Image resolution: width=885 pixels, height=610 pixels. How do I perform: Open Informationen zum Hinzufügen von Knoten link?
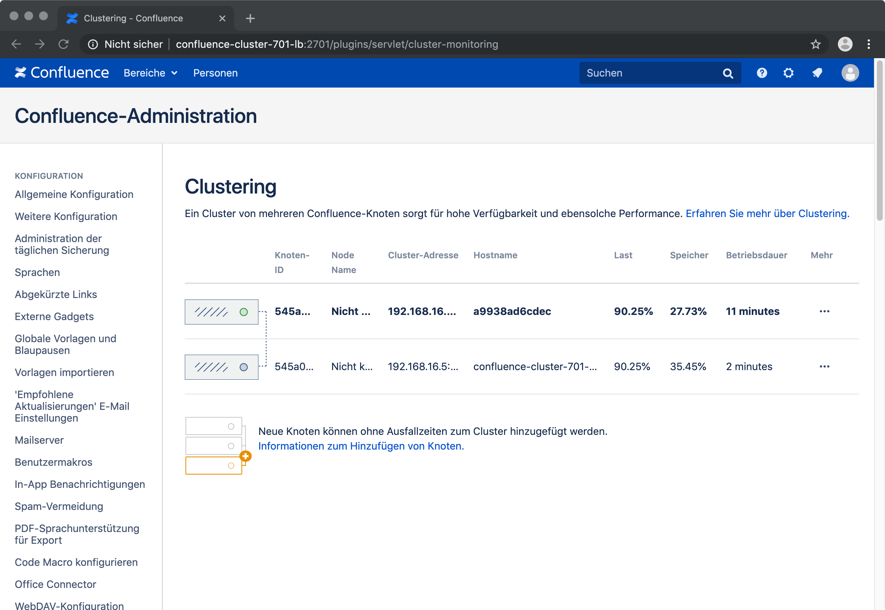[361, 446]
